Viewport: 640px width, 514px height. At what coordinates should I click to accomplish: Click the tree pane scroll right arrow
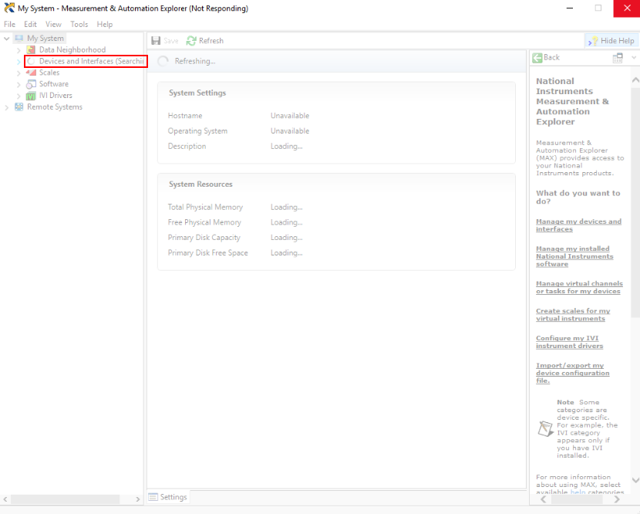pos(137,499)
